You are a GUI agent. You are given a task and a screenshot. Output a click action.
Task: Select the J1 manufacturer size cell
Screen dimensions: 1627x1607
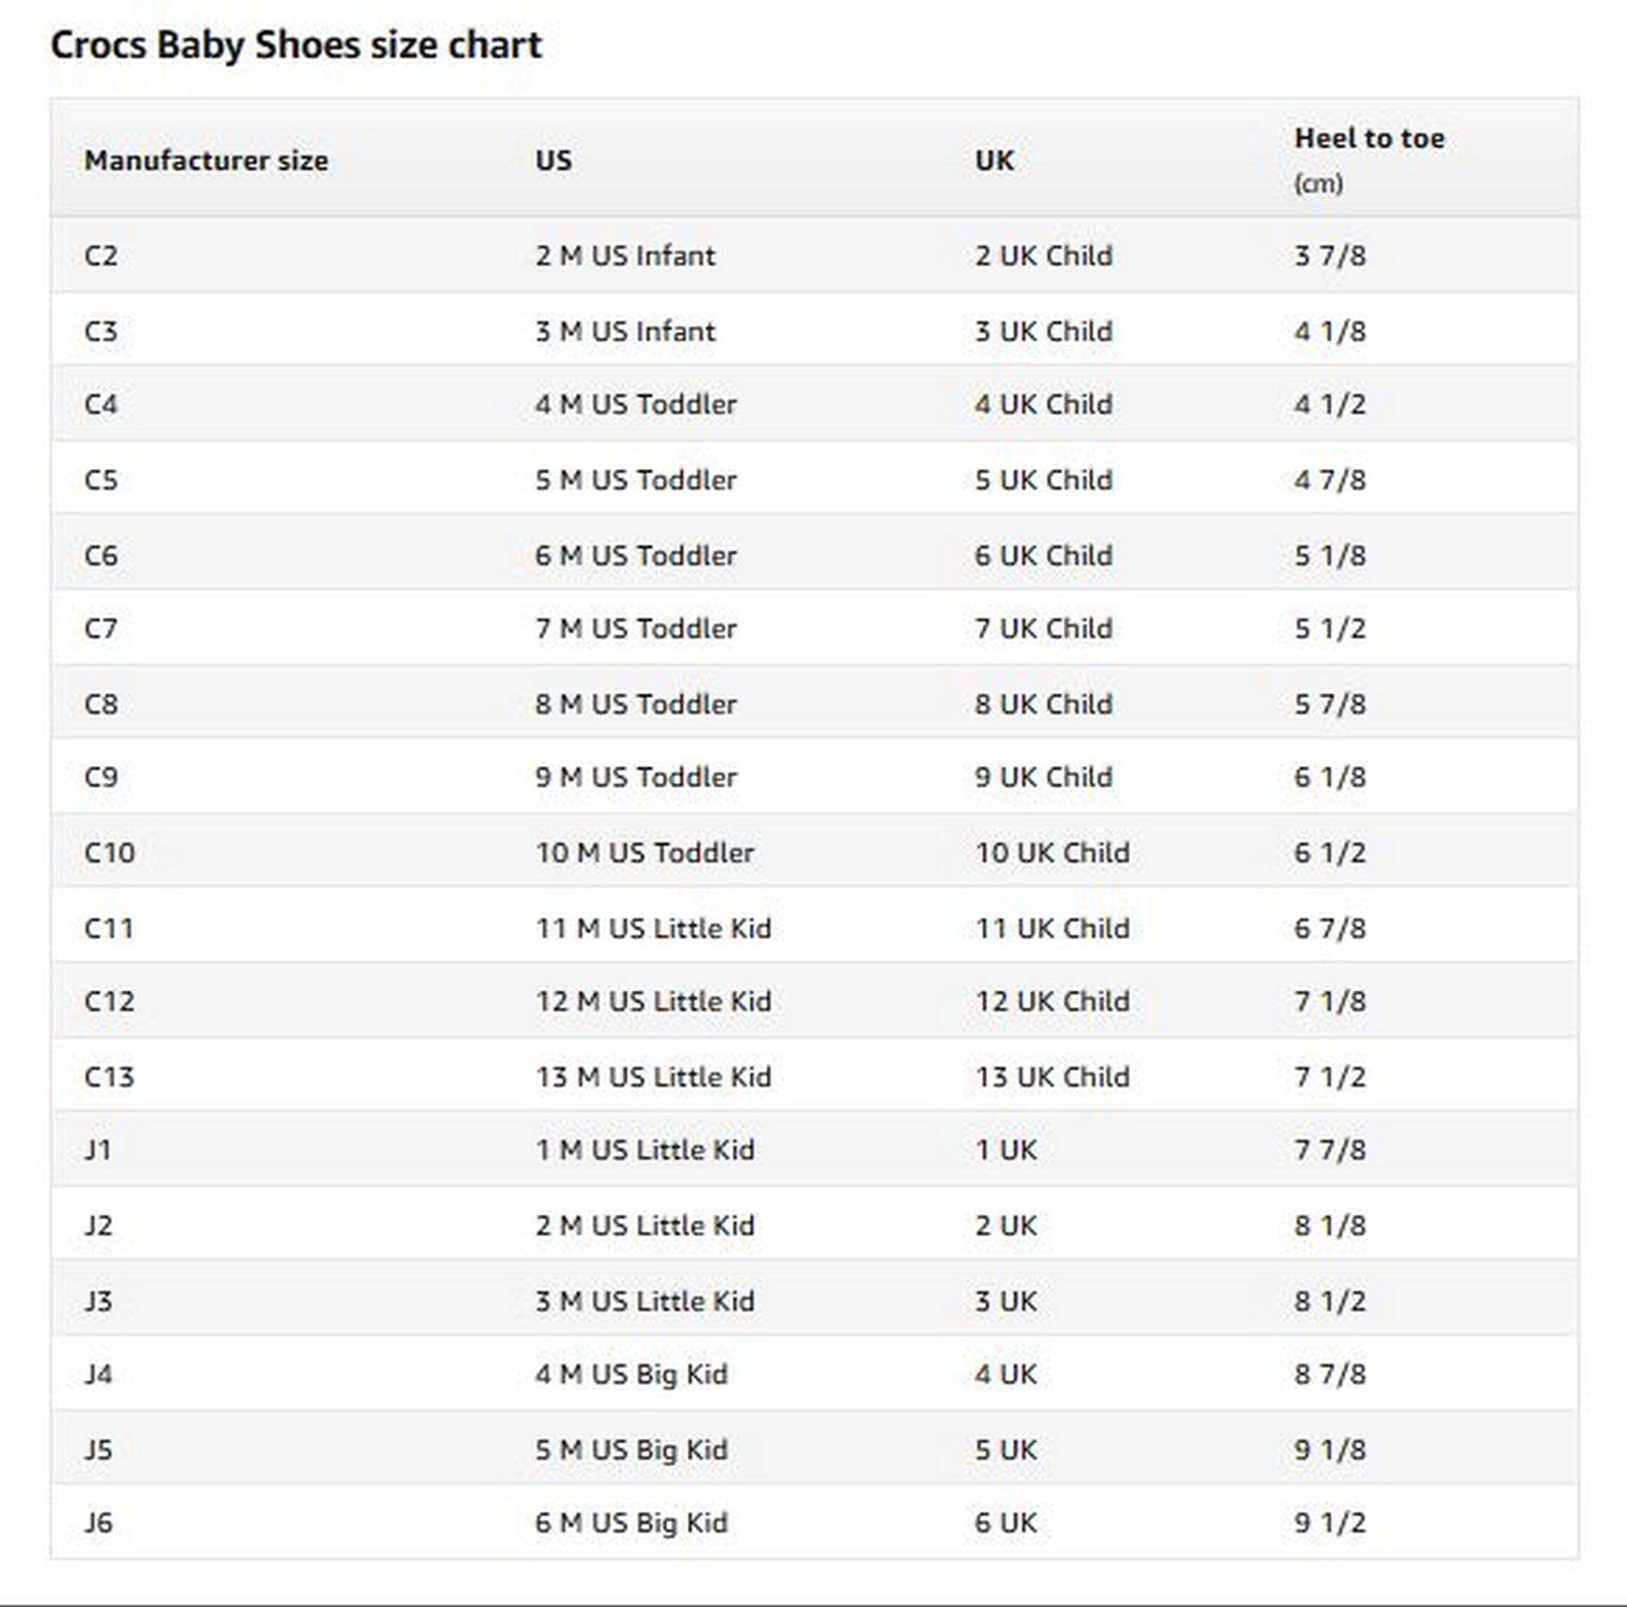point(98,1151)
